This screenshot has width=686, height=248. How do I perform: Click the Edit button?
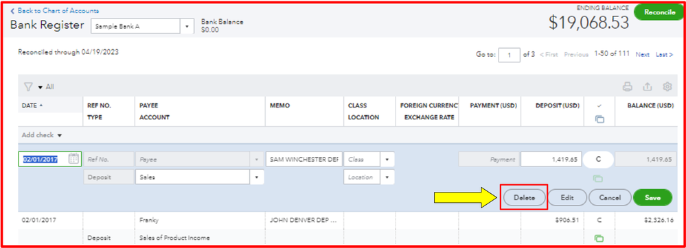point(567,197)
